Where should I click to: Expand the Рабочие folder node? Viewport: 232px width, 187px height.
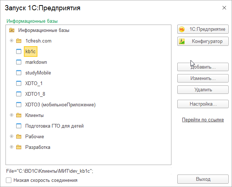pos(11,136)
